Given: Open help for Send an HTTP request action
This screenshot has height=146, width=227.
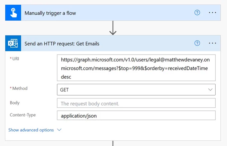Looking at the screenshot, I should tap(197, 43).
